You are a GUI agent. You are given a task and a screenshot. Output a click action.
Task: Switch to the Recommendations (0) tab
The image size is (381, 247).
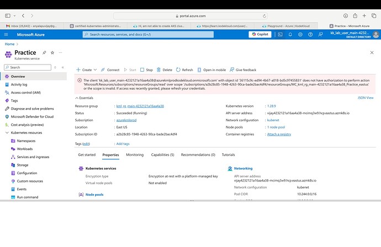point(198,155)
